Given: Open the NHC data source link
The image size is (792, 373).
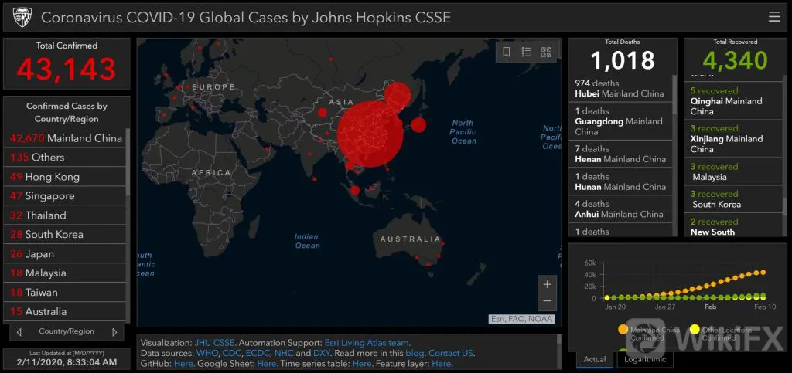Looking at the screenshot, I should click(x=284, y=353).
